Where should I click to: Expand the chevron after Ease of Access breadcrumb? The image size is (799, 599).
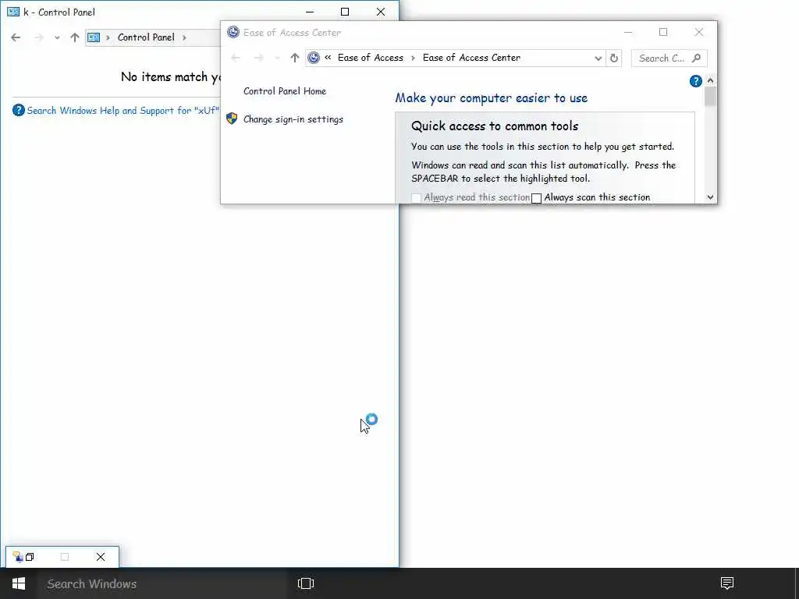(414, 58)
